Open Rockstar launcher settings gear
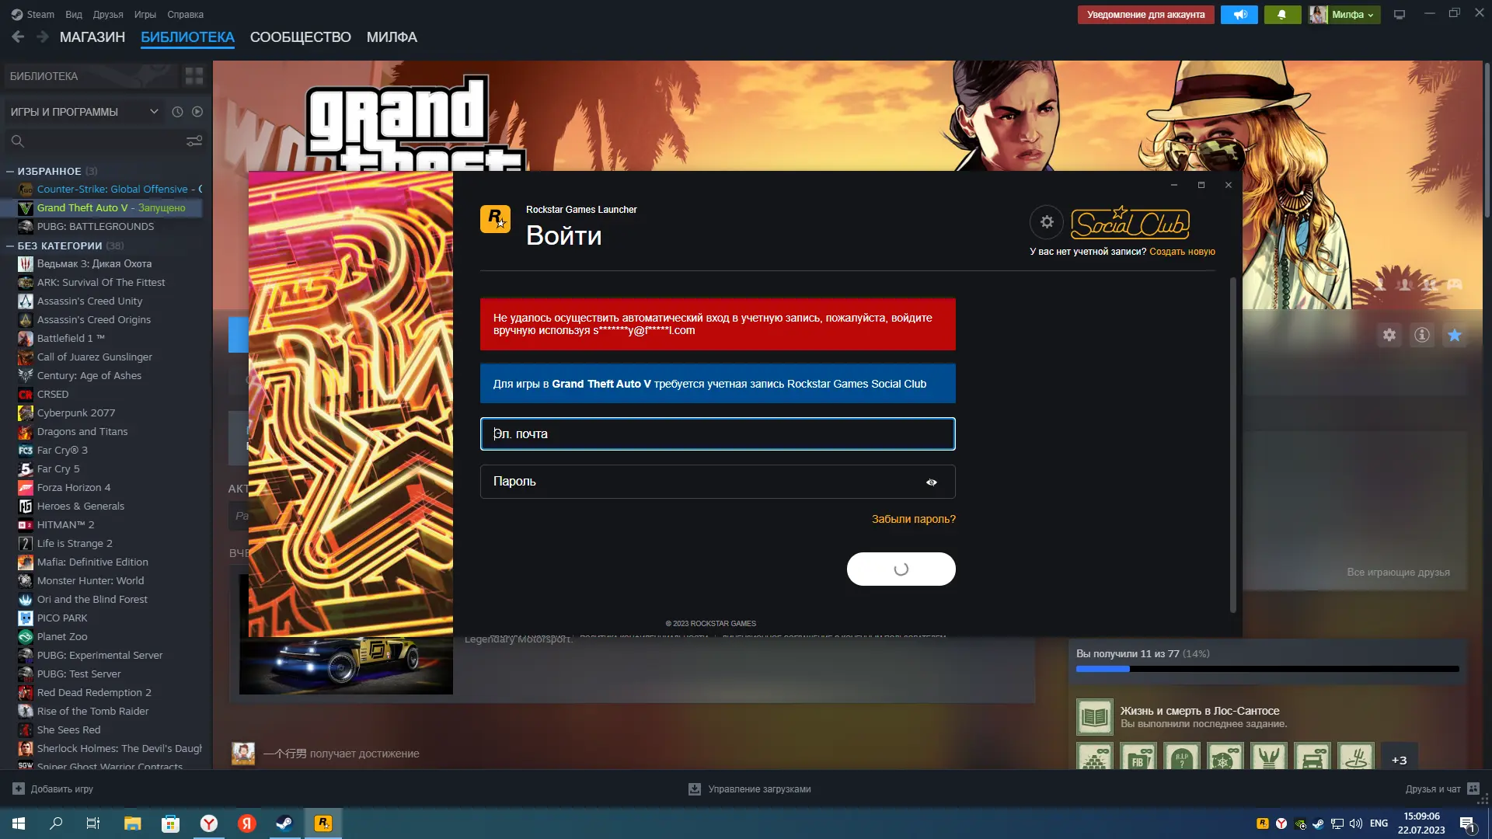Viewport: 1492px width, 839px height. pyautogui.click(x=1047, y=222)
